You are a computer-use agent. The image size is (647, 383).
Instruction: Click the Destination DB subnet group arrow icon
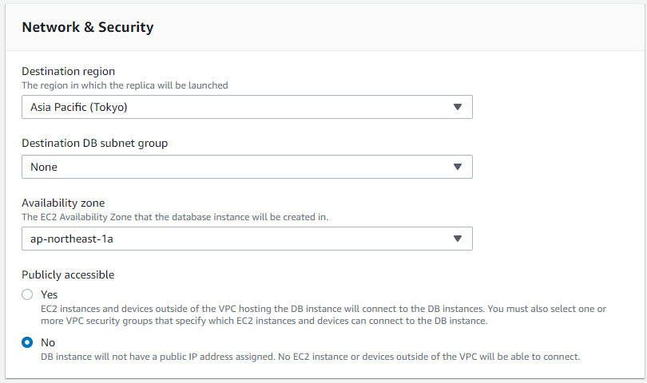(x=457, y=167)
